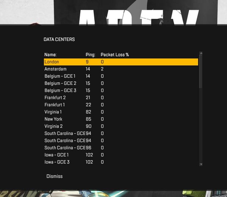Dismiss the Data Centers dialog

point(54,176)
